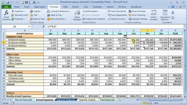Open the File tab
Viewport: 187px width, 105px height.
(6, 7)
